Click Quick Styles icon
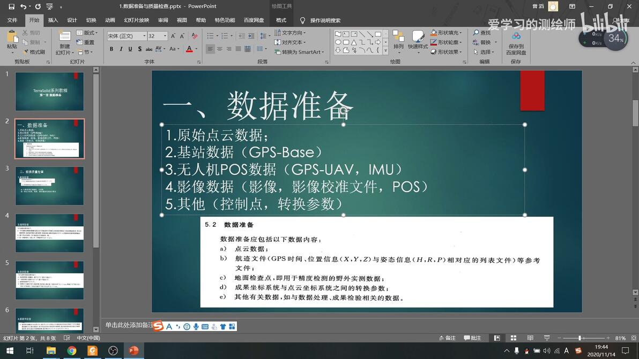The image size is (639, 359). 418,40
